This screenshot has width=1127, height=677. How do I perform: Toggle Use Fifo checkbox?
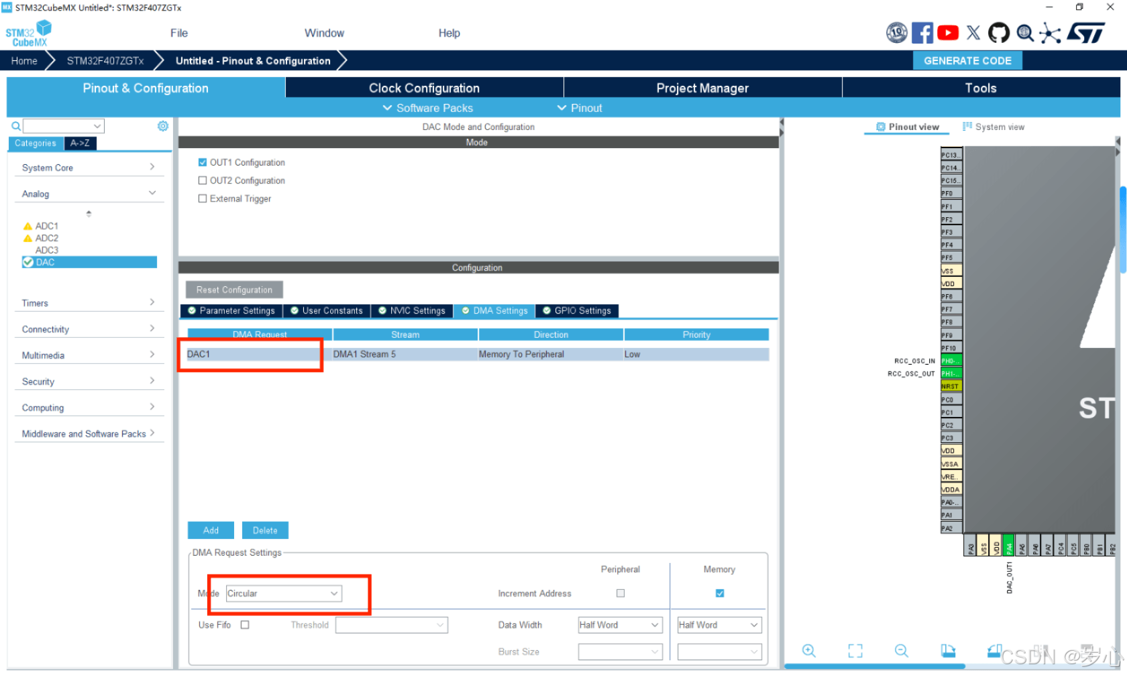(x=245, y=625)
